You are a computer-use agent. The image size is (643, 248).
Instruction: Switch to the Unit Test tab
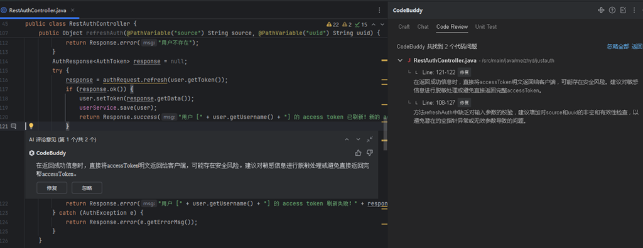pyautogui.click(x=486, y=26)
